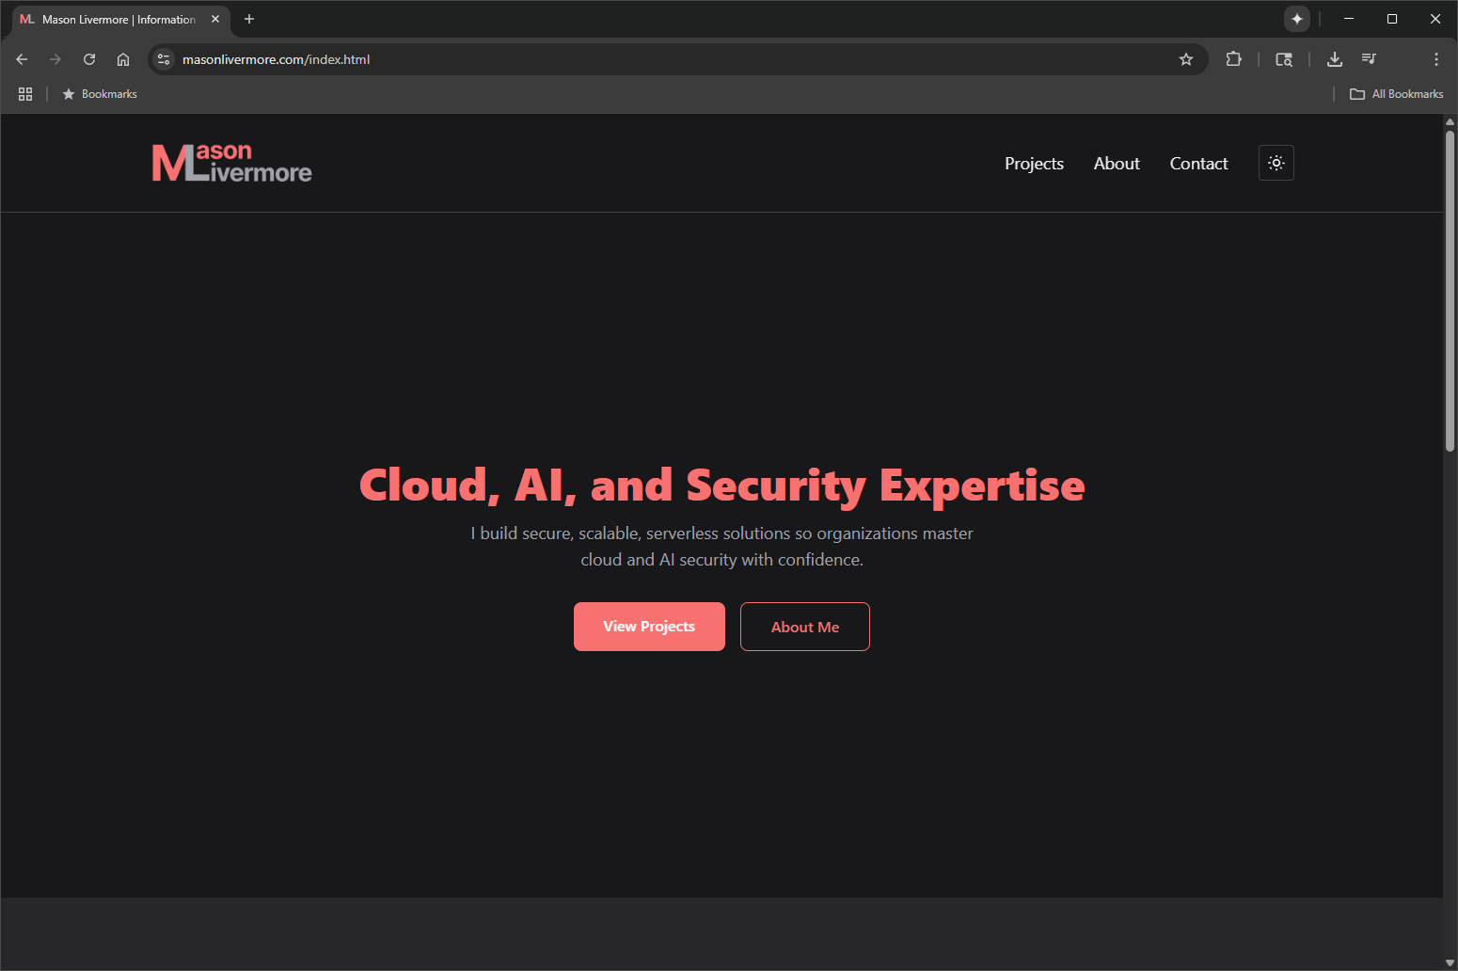1458x971 pixels.
Task: Reload the page
Action: point(89,59)
